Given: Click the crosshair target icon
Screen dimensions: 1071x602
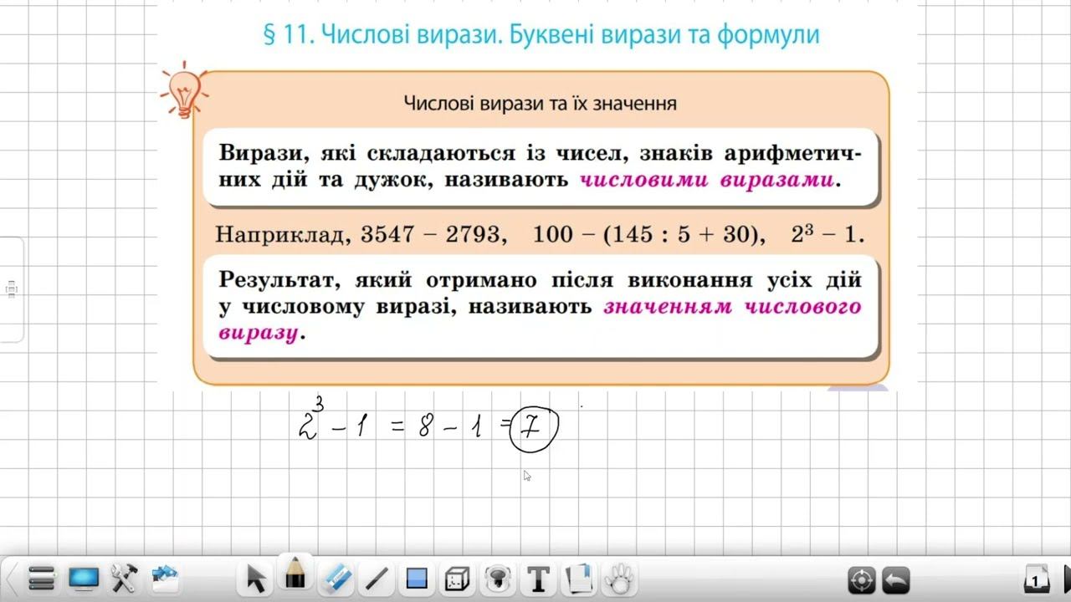Looking at the screenshot, I should [862, 579].
